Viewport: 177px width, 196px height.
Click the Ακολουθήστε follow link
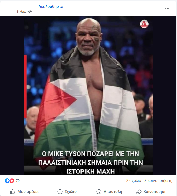pyautogui.click(x=50, y=6)
